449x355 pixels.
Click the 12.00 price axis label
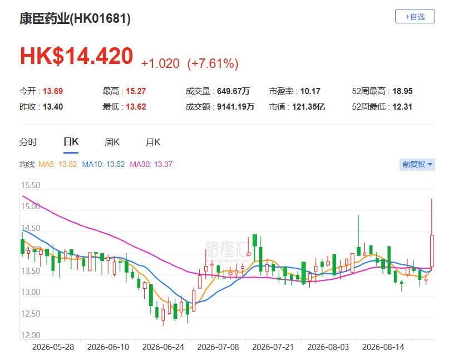pyautogui.click(x=31, y=335)
